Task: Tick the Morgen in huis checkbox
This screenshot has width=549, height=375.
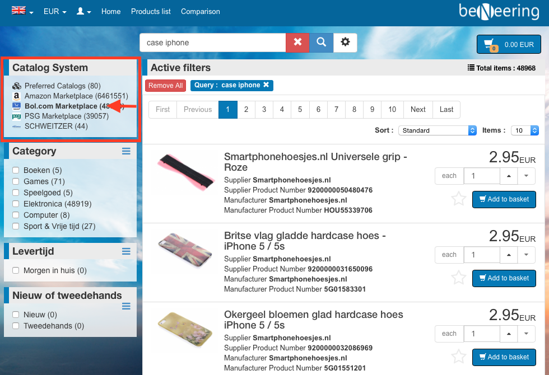Action: tap(16, 270)
